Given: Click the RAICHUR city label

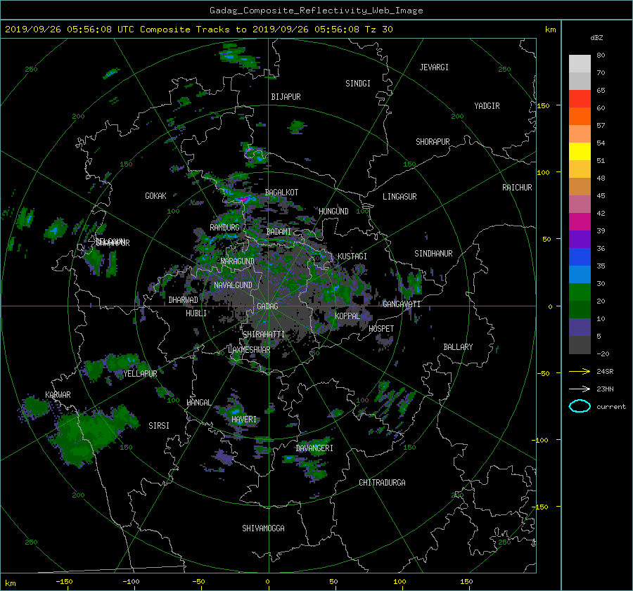Looking at the screenshot, I should coord(517,188).
